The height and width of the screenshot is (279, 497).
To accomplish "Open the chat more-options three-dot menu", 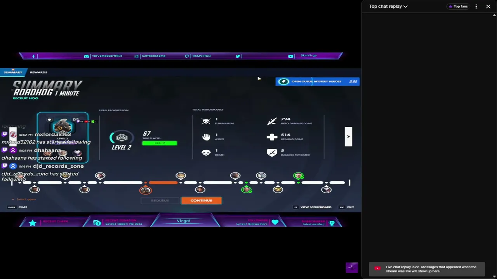I will (476, 6).
